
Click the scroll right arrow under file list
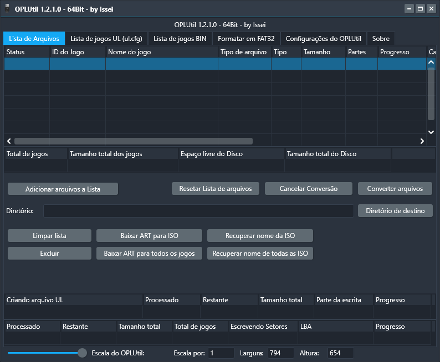[422, 141]
